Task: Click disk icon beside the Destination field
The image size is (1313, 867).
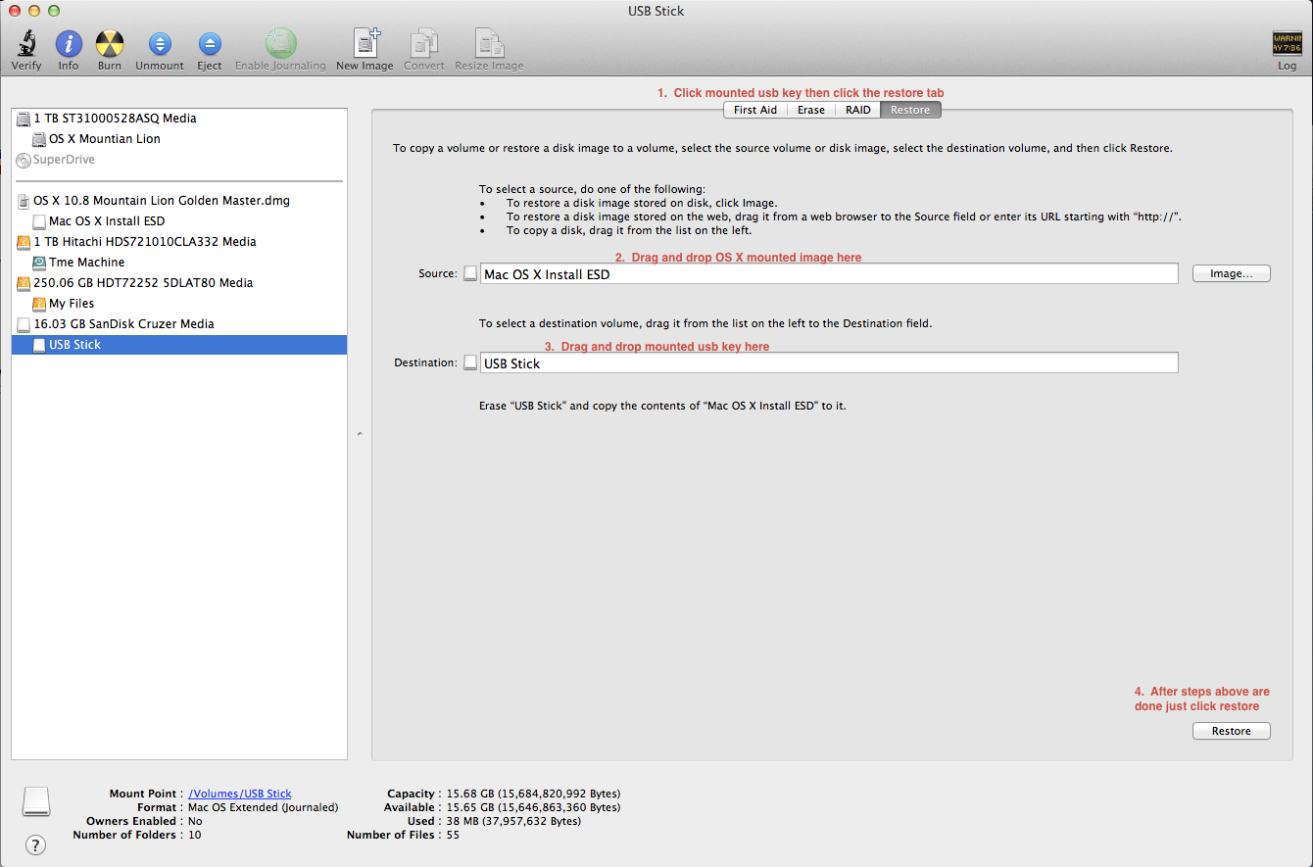Action: click(x=470, y=362)
